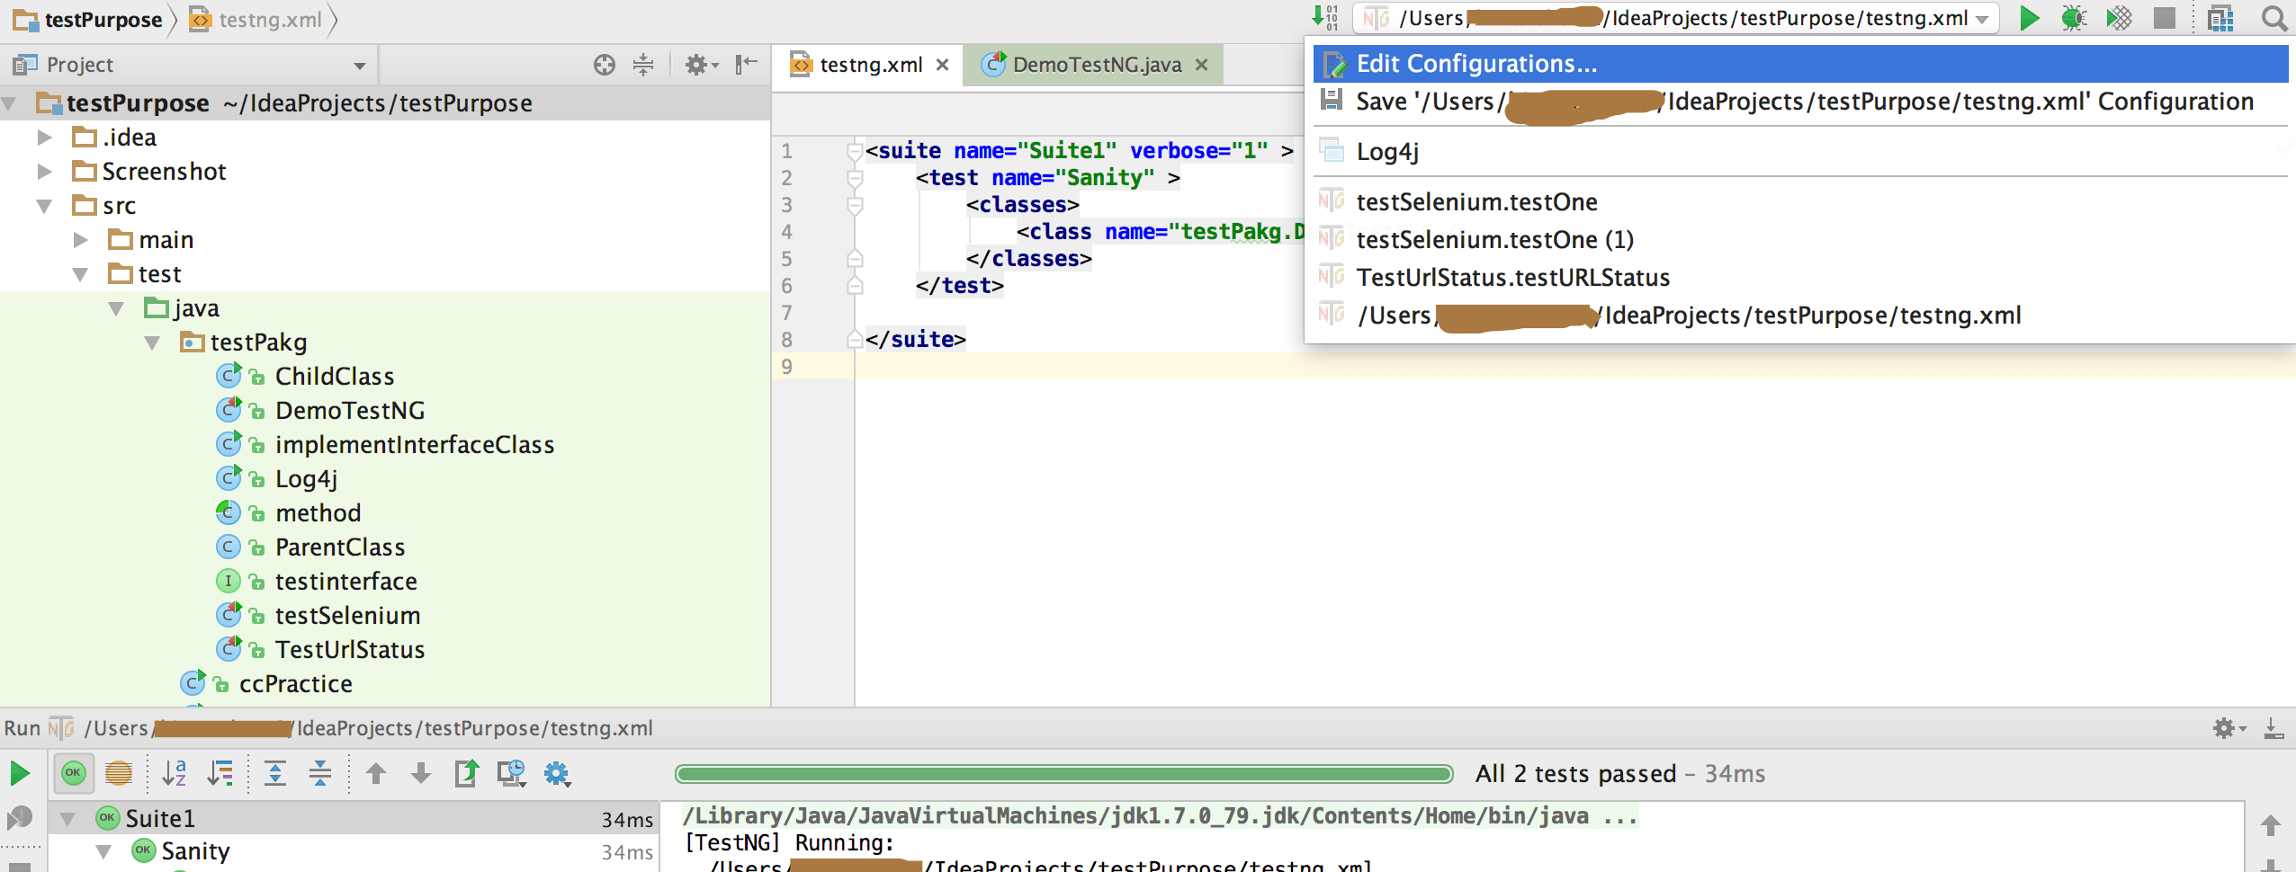Select testSelenium.testOne (1) configuration
2296x872 pixels.
point(1800,240)
